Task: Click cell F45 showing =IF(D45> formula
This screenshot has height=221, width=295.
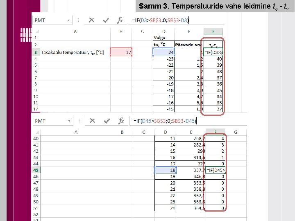Action: coord(216,170)
